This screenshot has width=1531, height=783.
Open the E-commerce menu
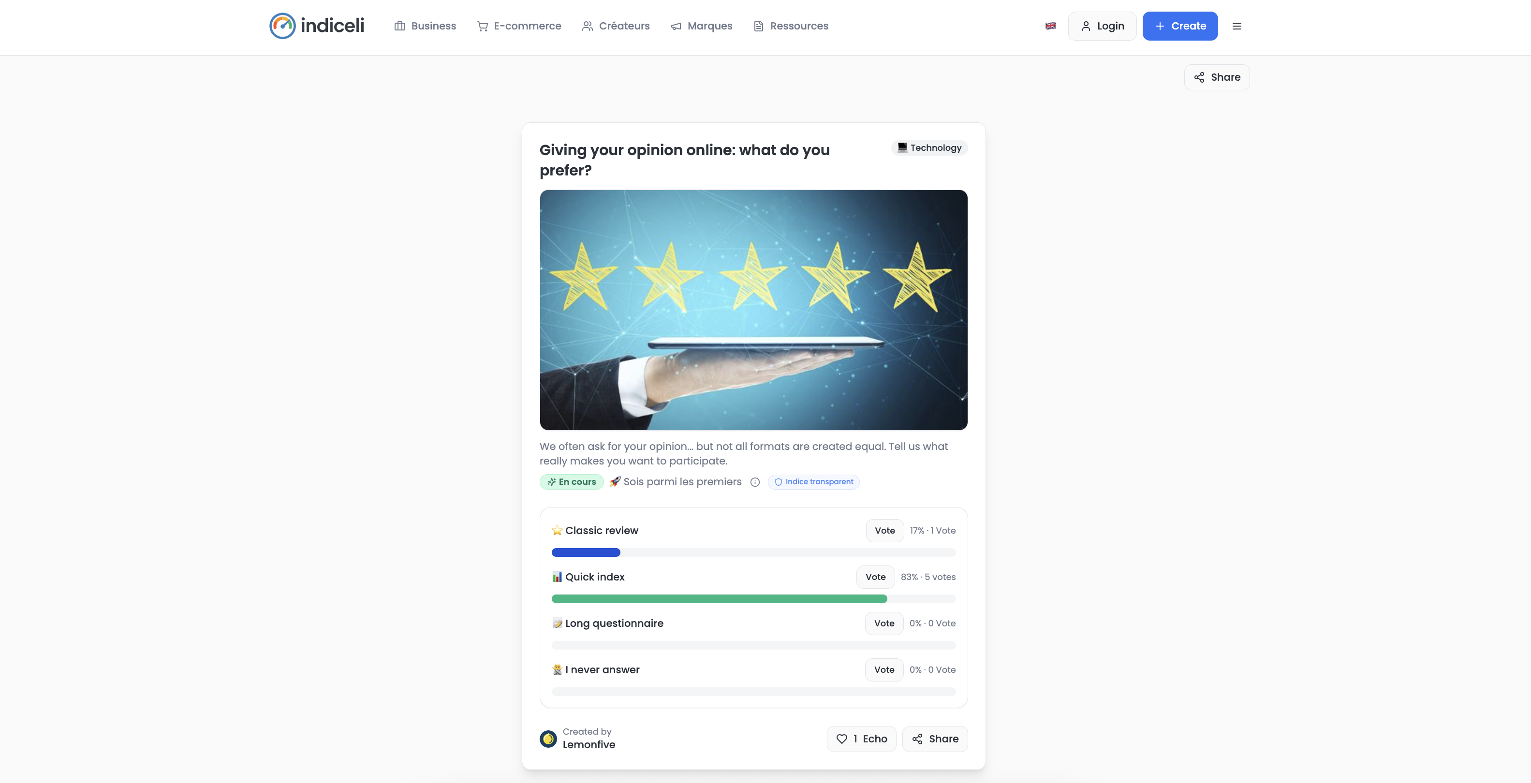pyautogui.click(x=519, y=26)
